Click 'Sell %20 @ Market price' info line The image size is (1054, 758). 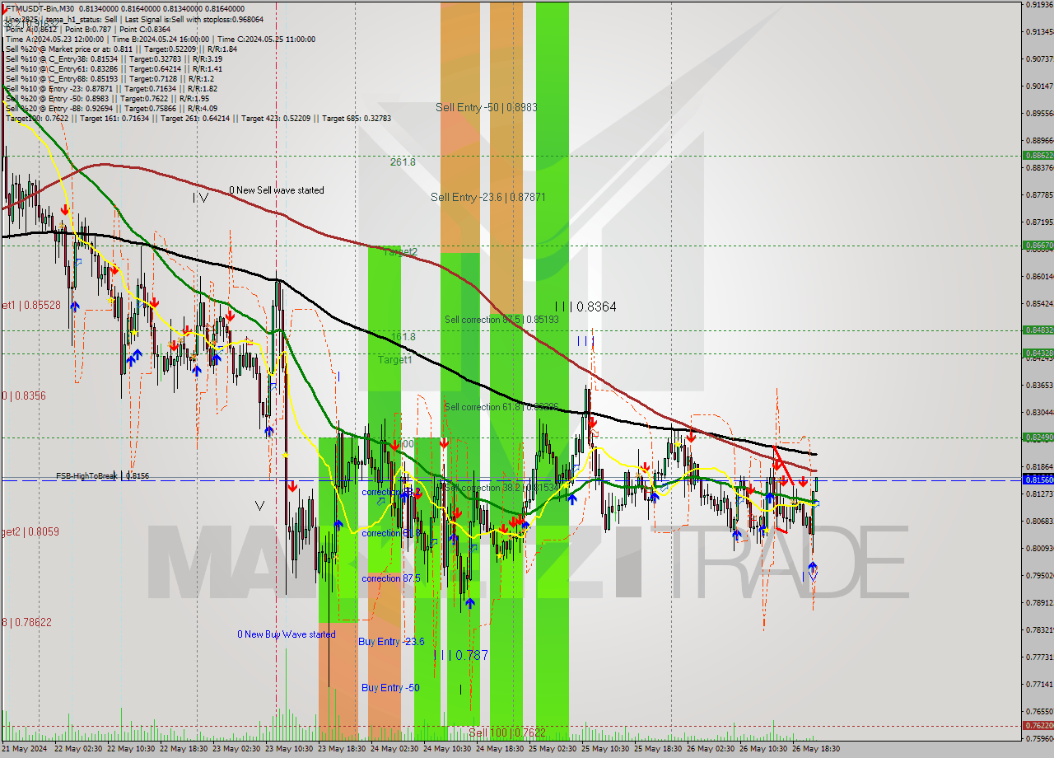(121, 49)
